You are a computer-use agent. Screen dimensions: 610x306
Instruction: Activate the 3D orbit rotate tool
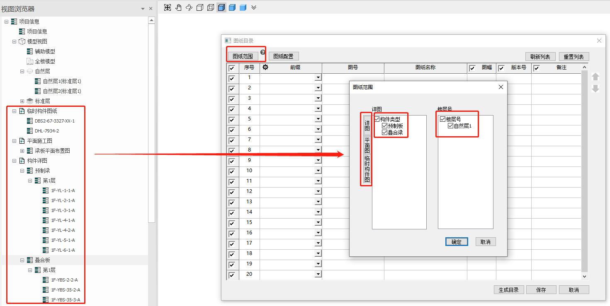189,7
